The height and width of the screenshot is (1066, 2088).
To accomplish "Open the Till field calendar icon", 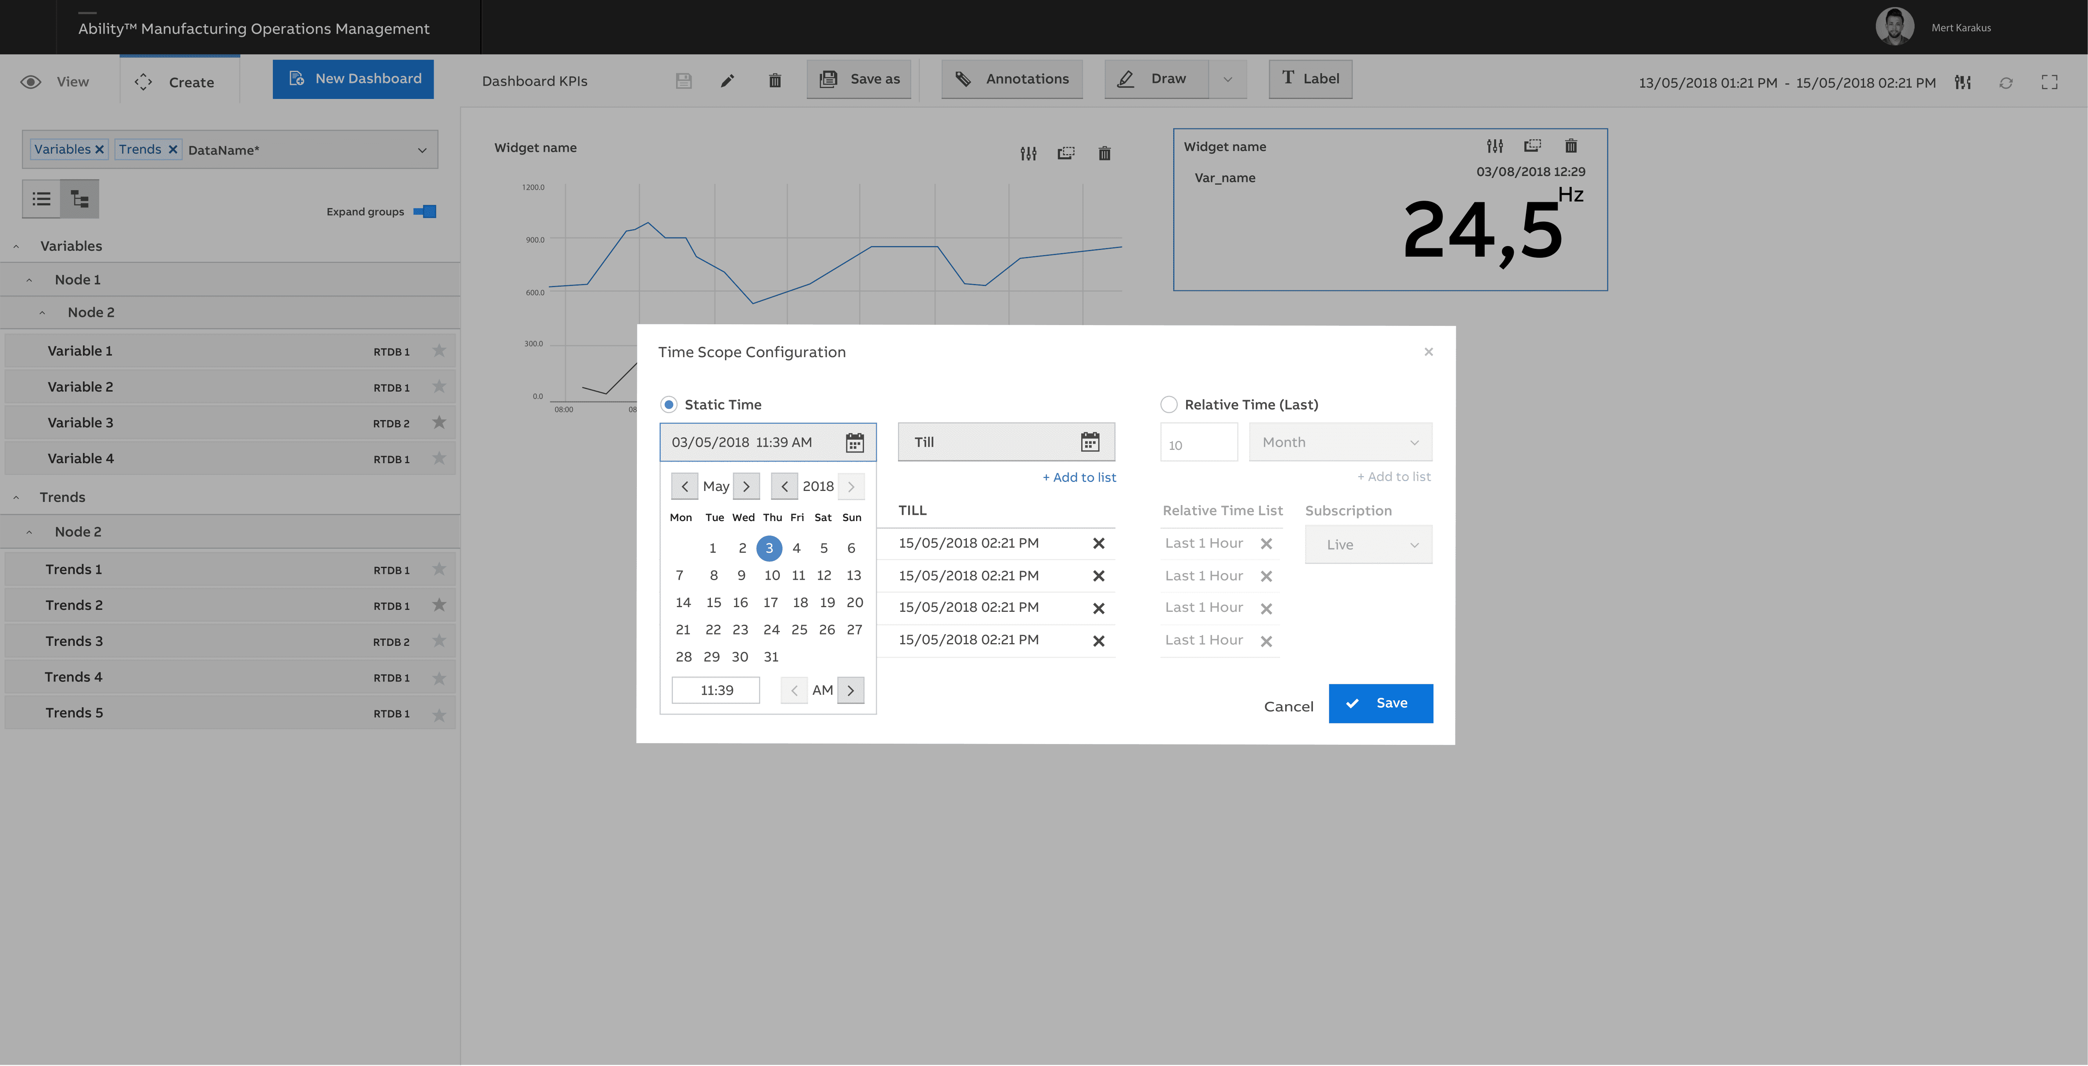I will click(x=1089, y=442).
